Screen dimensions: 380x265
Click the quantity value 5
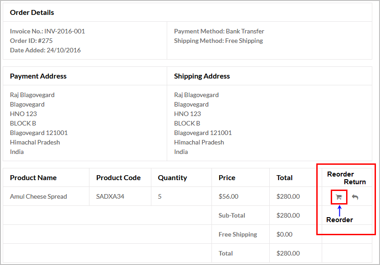coord(160,196)
